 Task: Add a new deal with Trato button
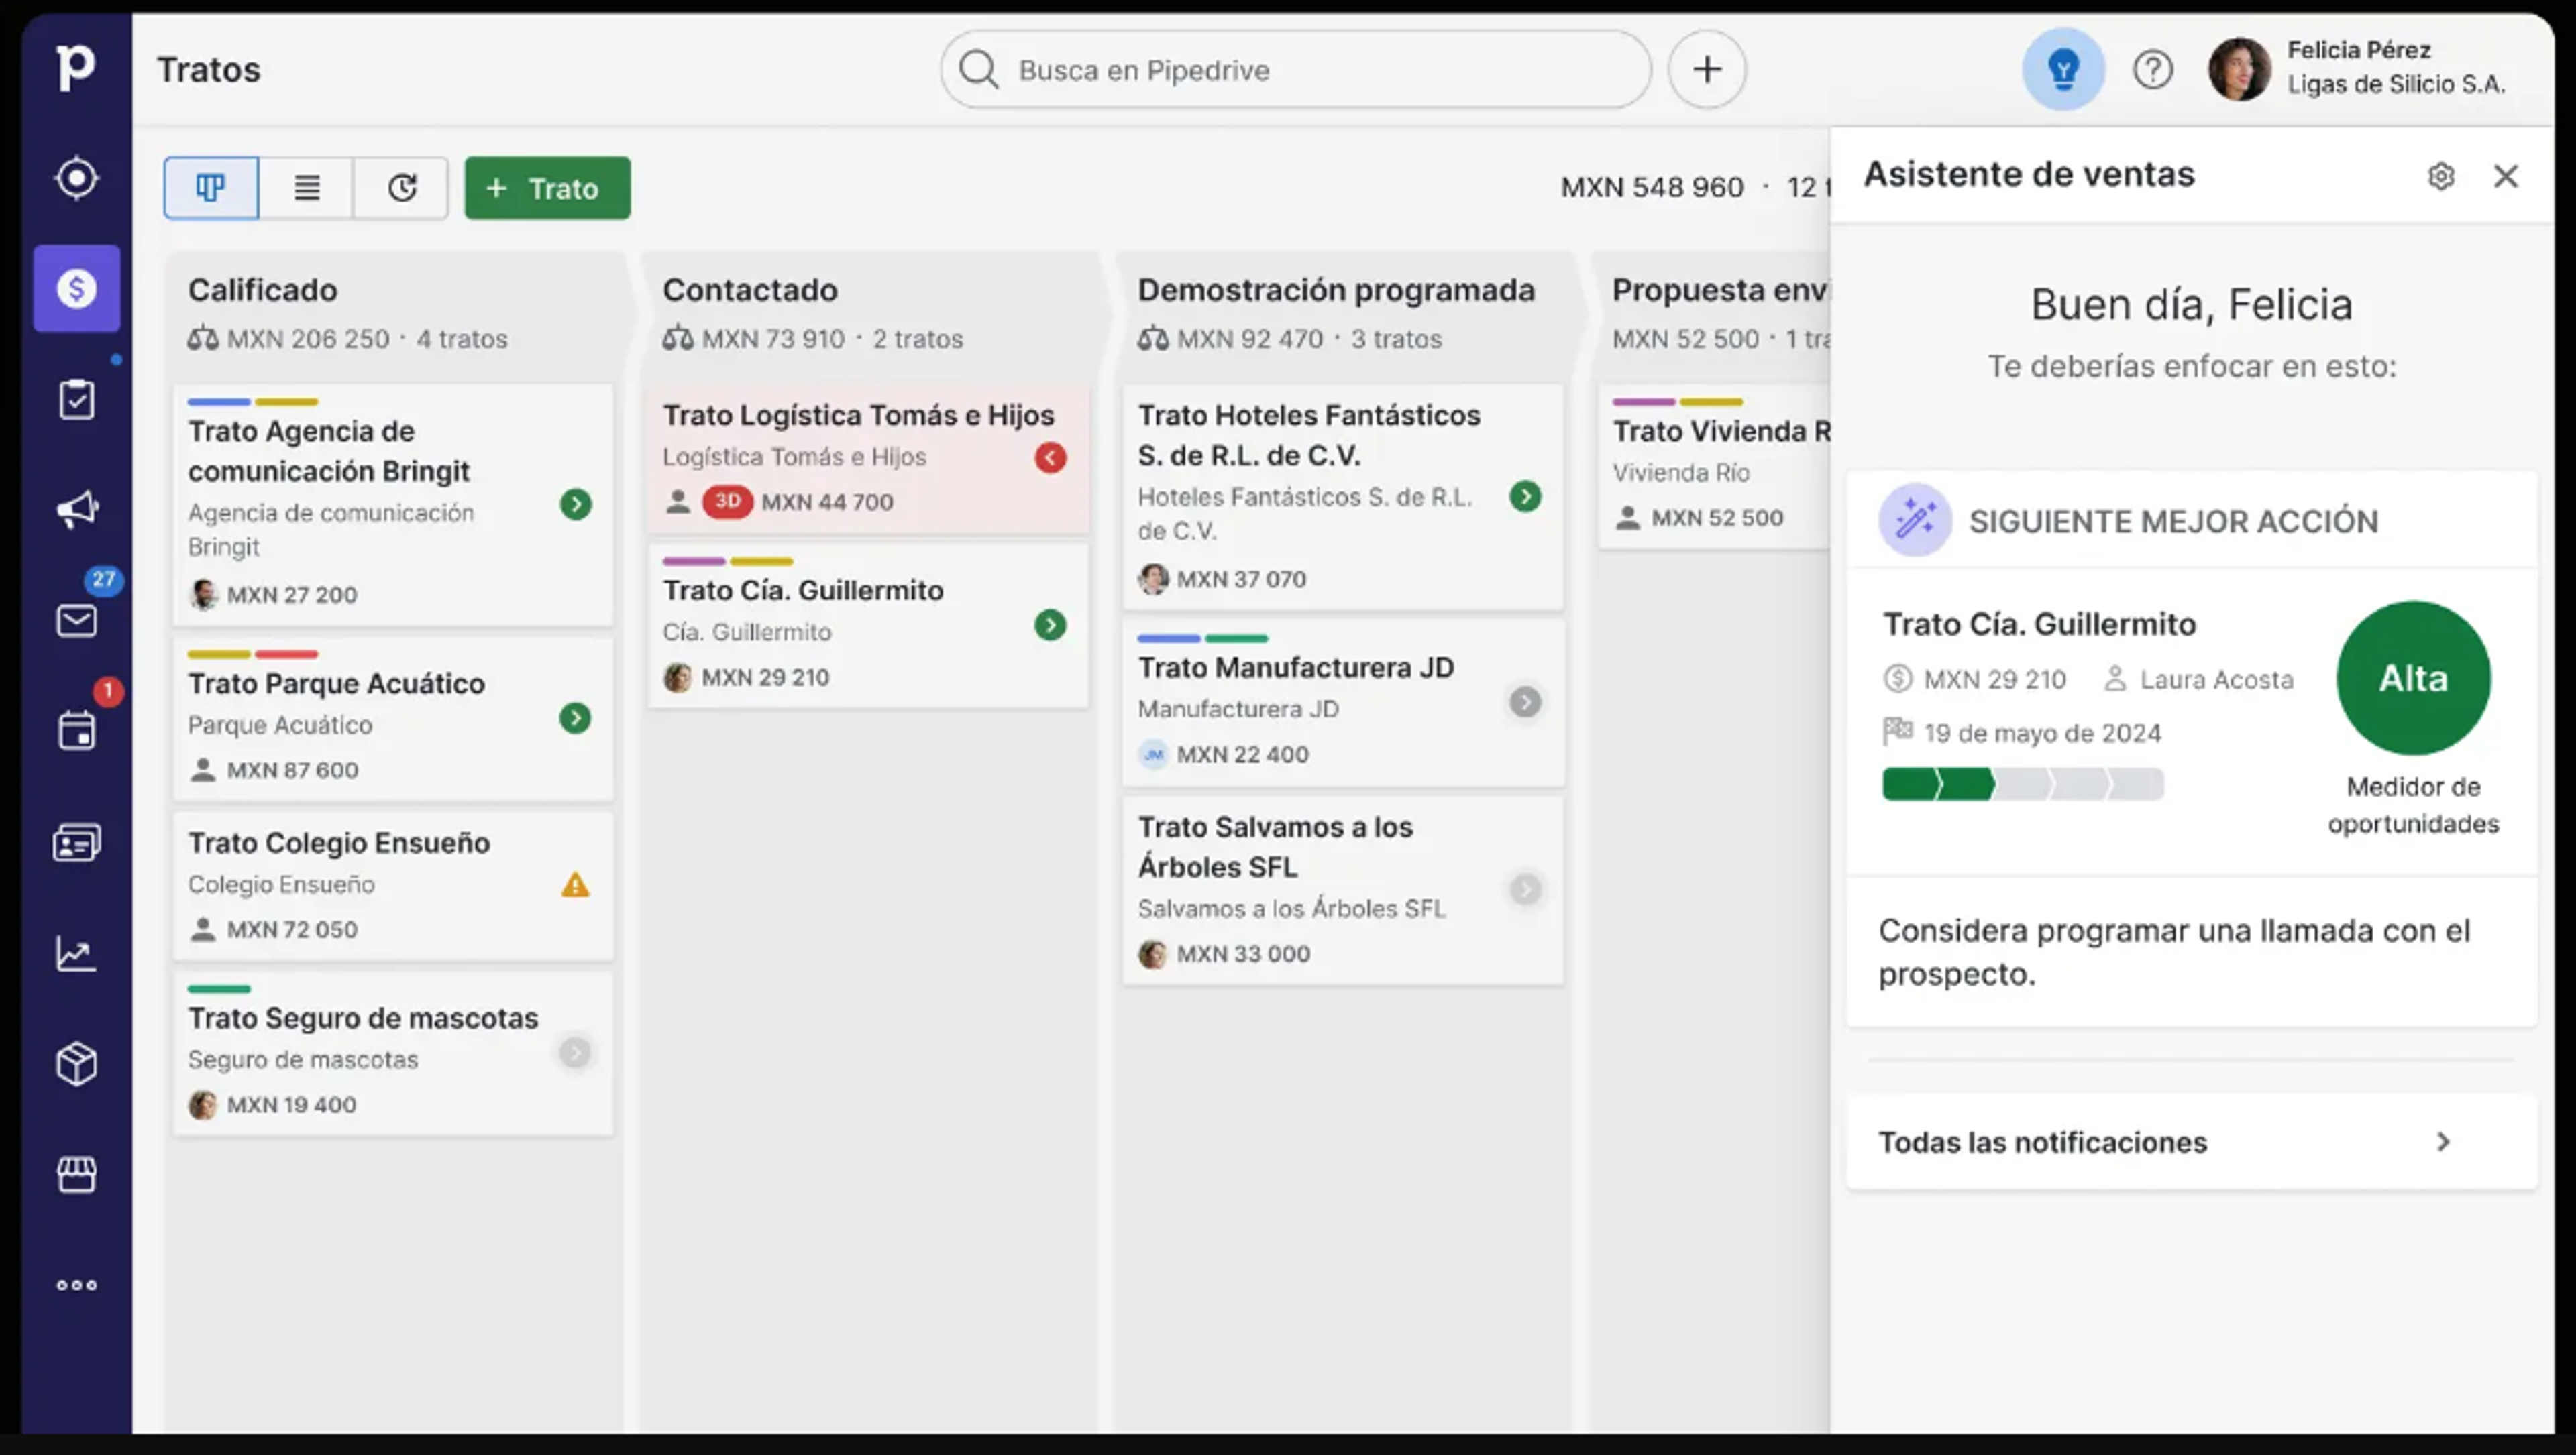coord(547,188)
